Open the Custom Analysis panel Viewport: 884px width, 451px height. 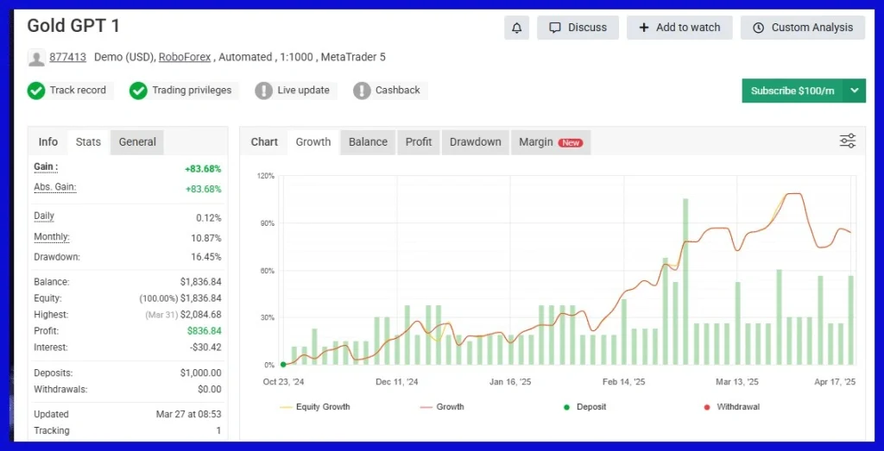803,28
